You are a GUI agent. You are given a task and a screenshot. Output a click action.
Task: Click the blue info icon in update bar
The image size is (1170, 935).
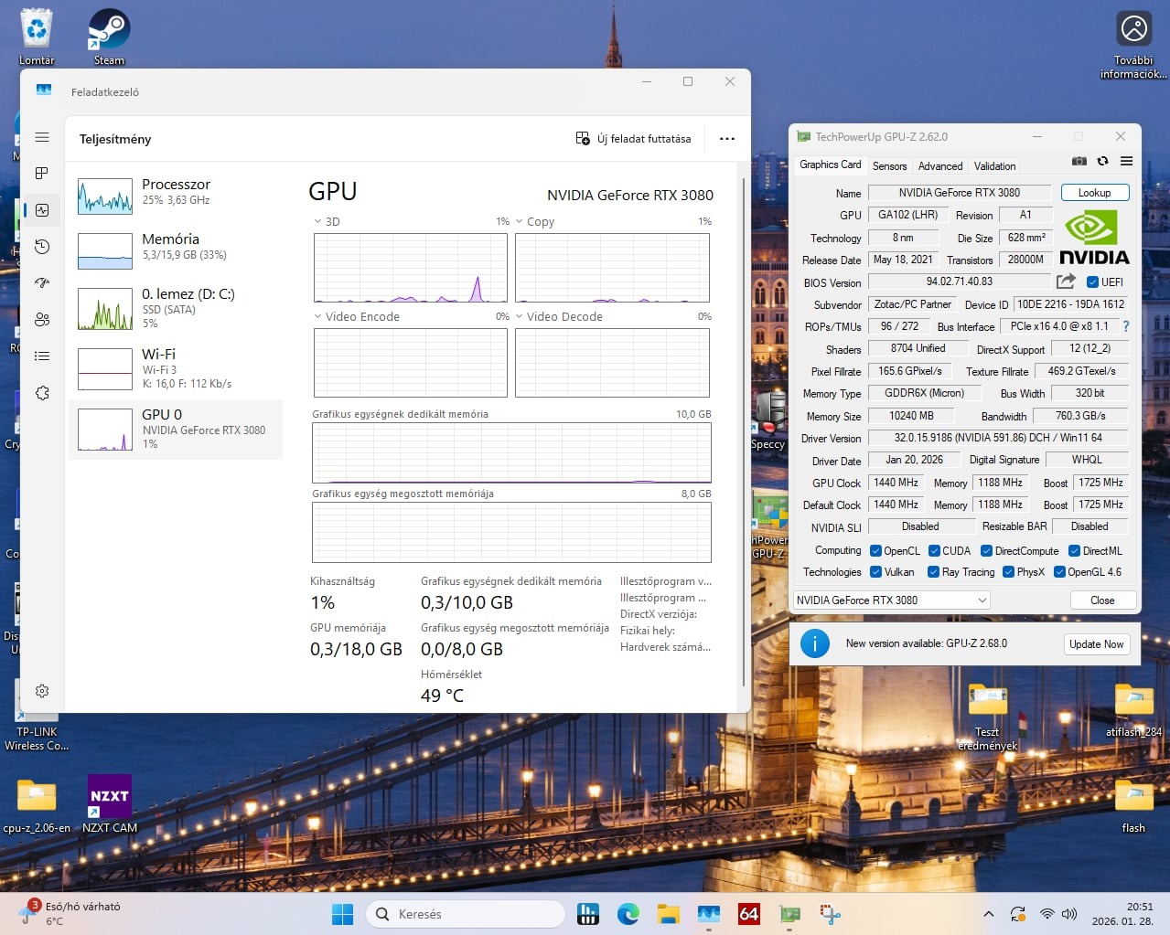point(814,643)
